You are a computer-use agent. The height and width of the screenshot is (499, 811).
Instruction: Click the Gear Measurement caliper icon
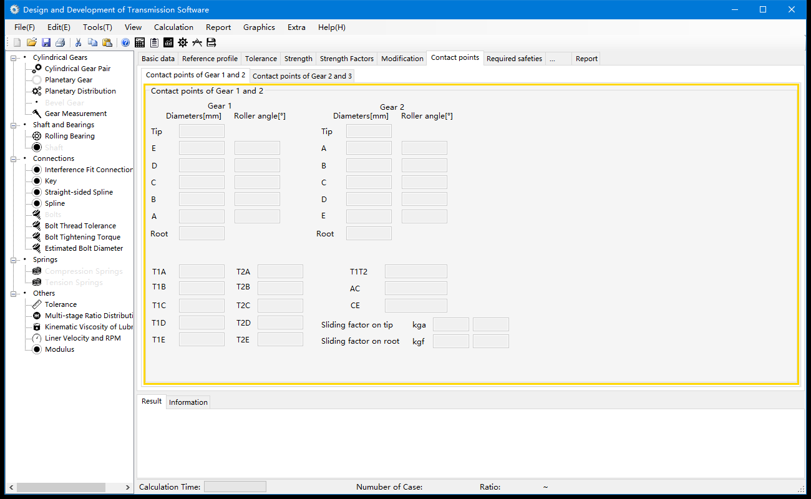(37, 114)
